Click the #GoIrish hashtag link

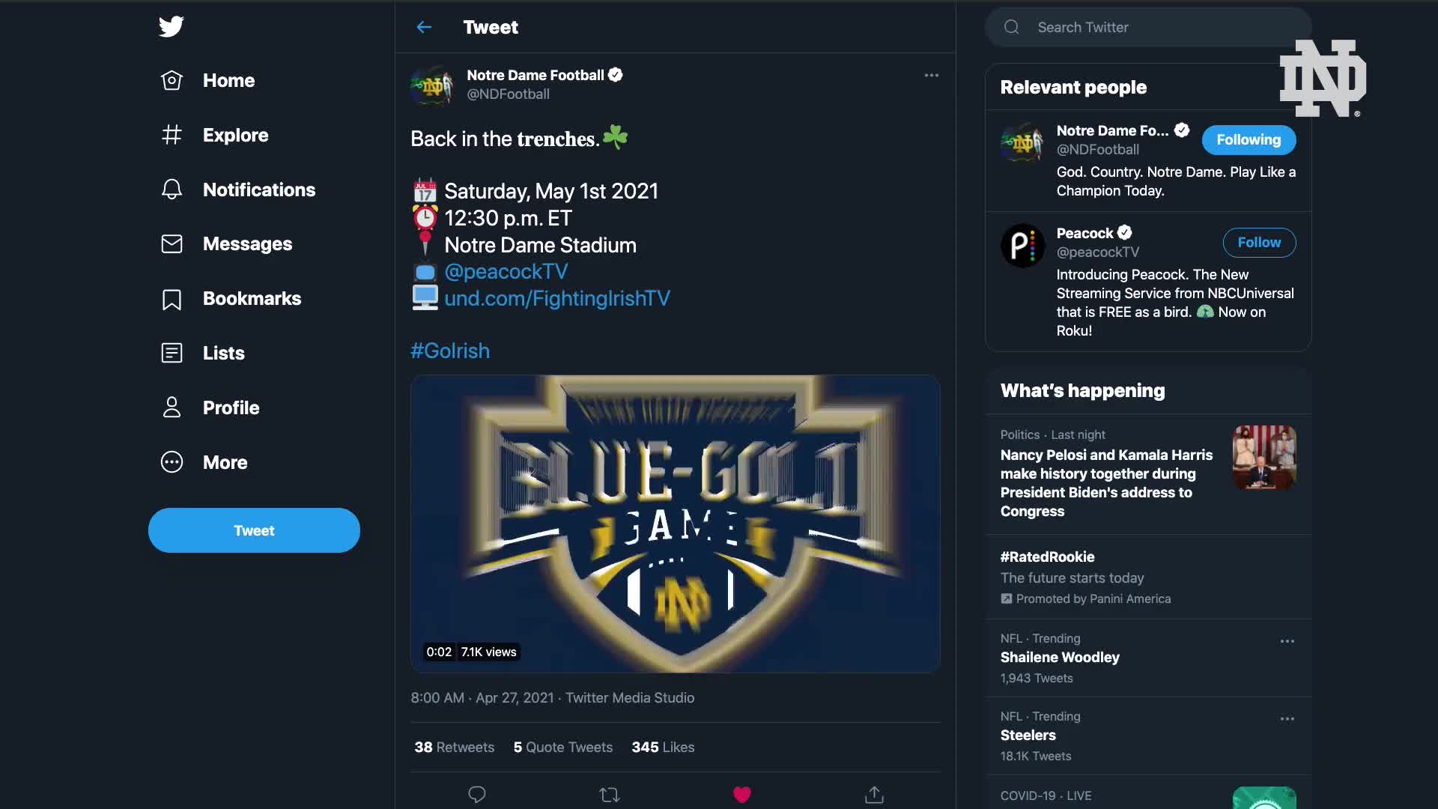pyautogui.click(x=450, y=351)
